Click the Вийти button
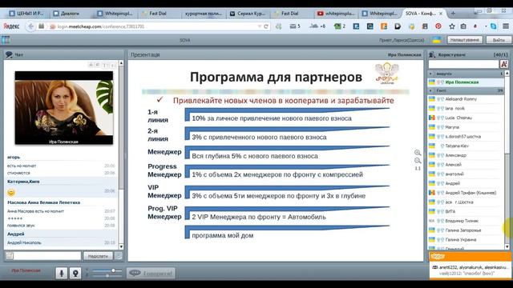The image size is (513, 288). coord(499,40)
